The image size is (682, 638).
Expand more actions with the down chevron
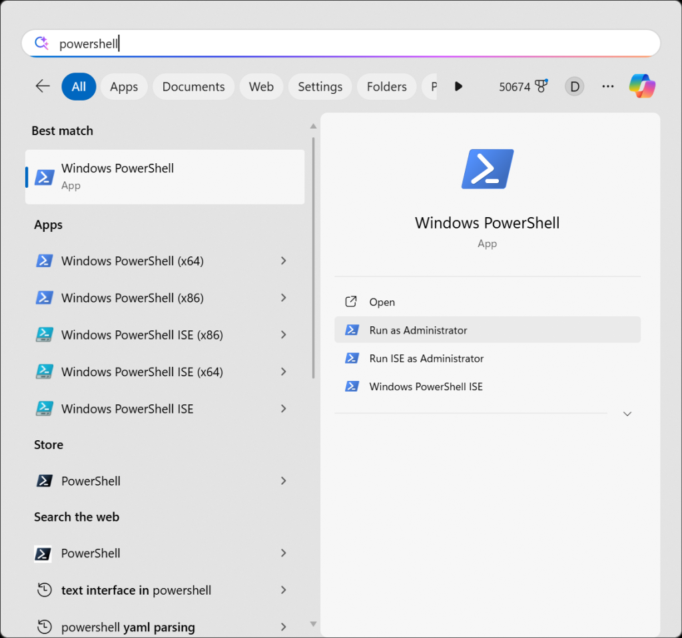(627, 414)
